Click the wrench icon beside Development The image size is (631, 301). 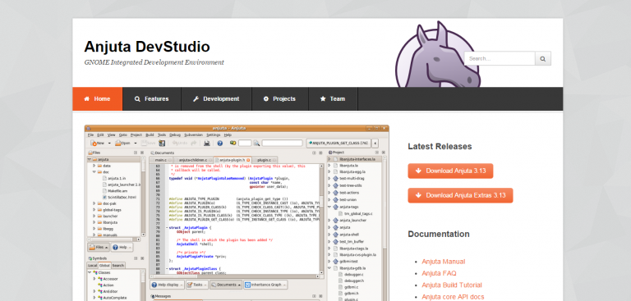[196, 99]
